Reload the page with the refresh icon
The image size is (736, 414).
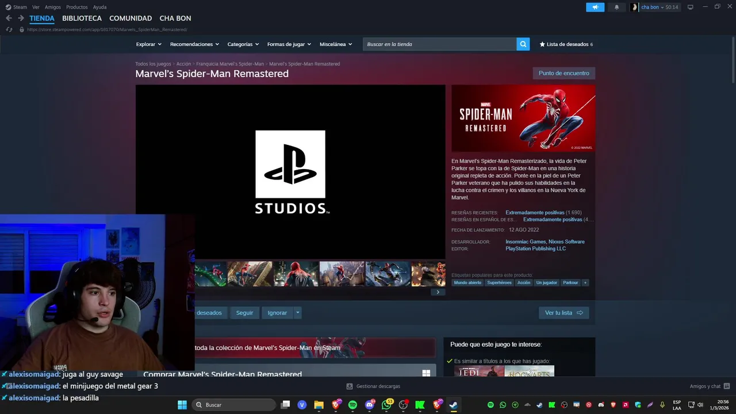9,29
